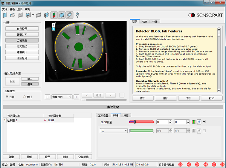Click the new file toolbar icon

pyautogui.click(x=5, y=15)
